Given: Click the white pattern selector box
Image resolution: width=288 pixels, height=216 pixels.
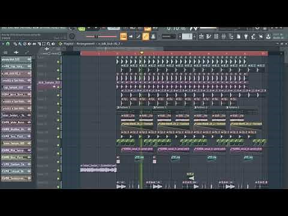Looking at the screenshot, I should pyautogui.click(x=187, y=37).
